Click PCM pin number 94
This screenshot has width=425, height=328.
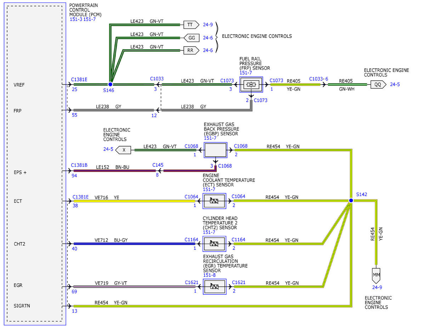pos(75,175)
